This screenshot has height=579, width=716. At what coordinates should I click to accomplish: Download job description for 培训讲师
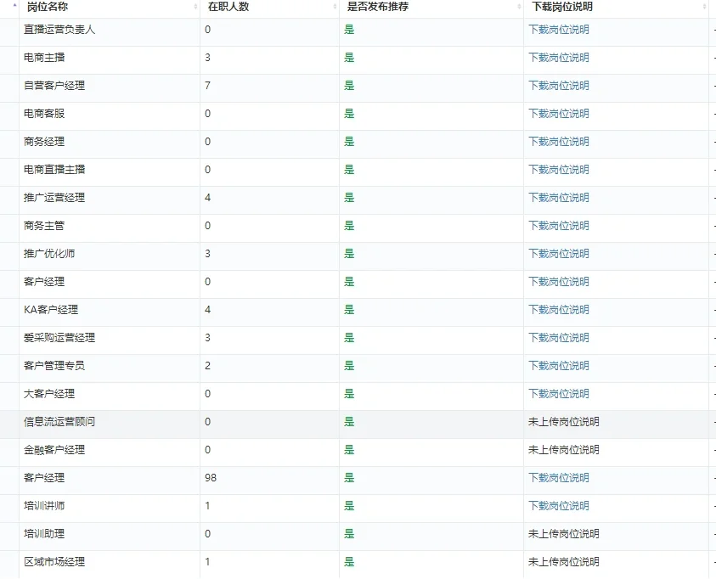tap(558, 506)
